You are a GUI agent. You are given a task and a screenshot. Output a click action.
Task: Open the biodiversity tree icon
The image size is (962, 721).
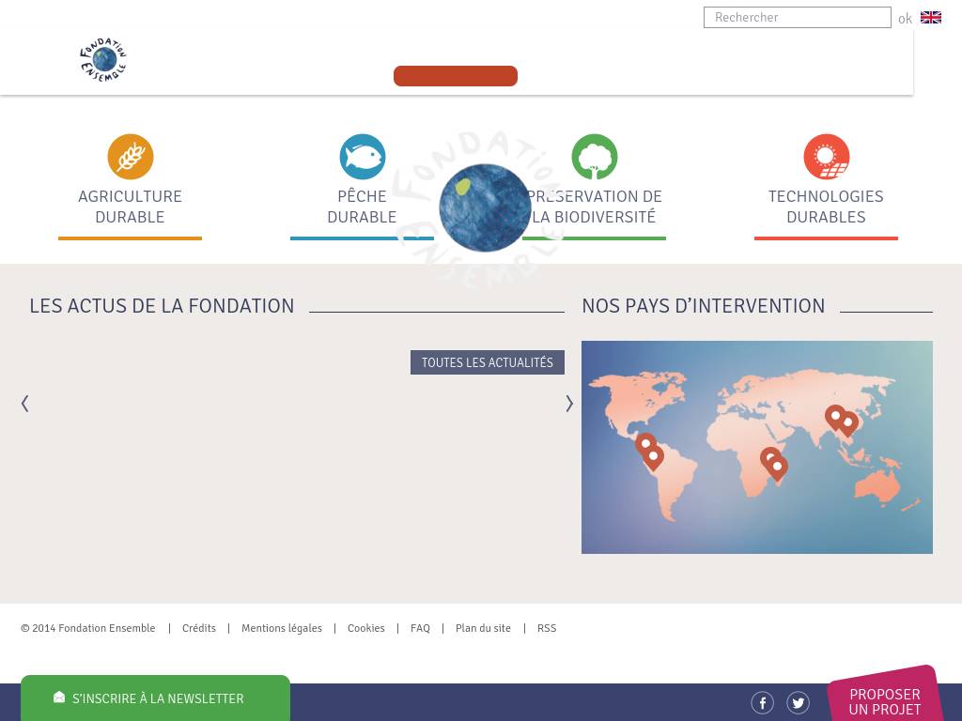click(595, 157)
